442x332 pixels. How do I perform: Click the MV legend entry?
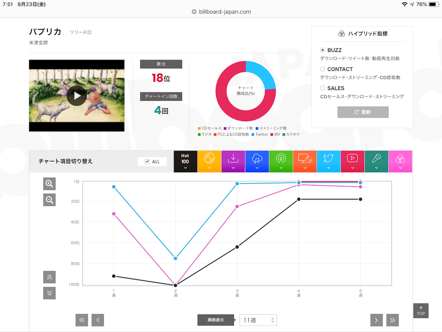click(275, 134)
